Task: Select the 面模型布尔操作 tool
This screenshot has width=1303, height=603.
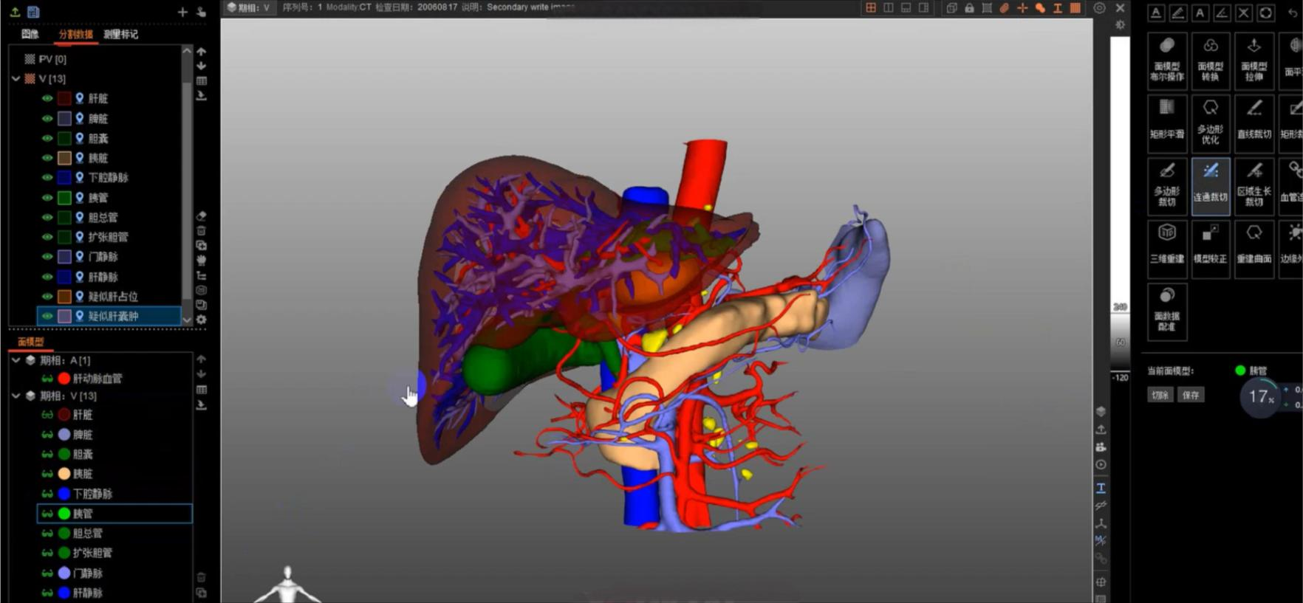Action: tap(1166, 61)
